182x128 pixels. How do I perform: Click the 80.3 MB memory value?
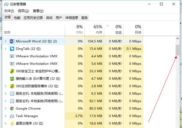click(x=96, y=108)
